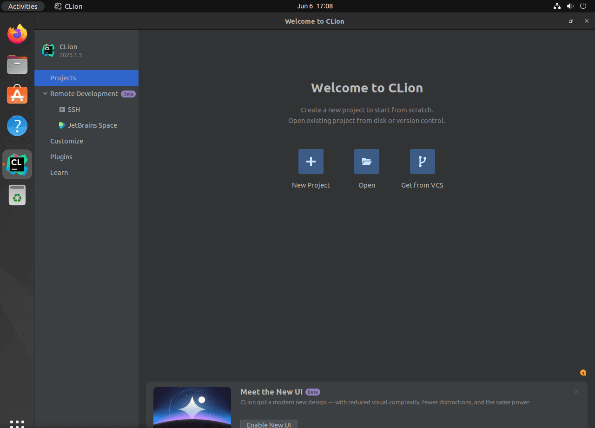Click the CLion logo in the sidebar
Image resolution: width=595 pixels, height=428 pixels.
pyautogui.click(x=48, y=50)
